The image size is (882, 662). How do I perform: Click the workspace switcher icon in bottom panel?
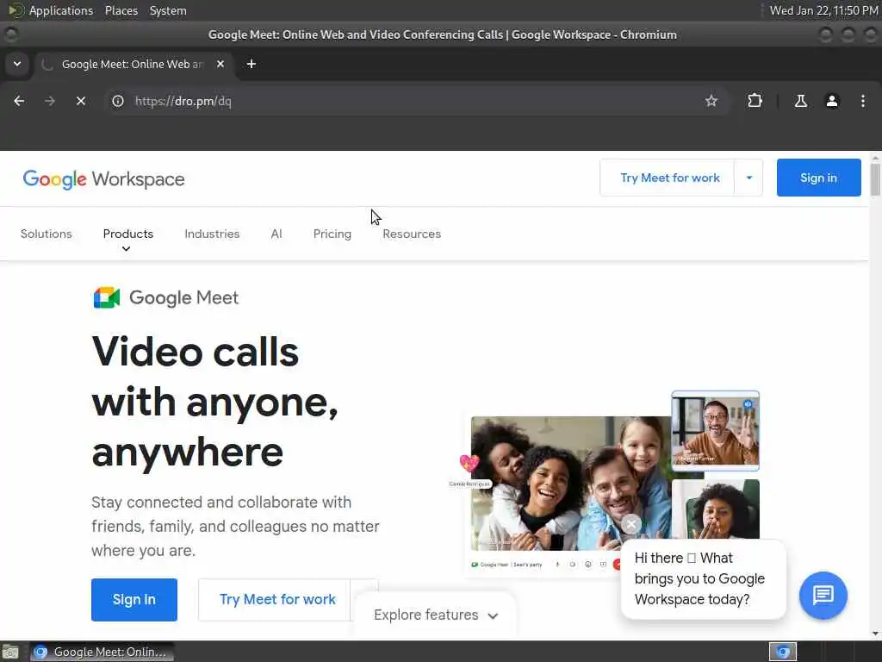782,652
